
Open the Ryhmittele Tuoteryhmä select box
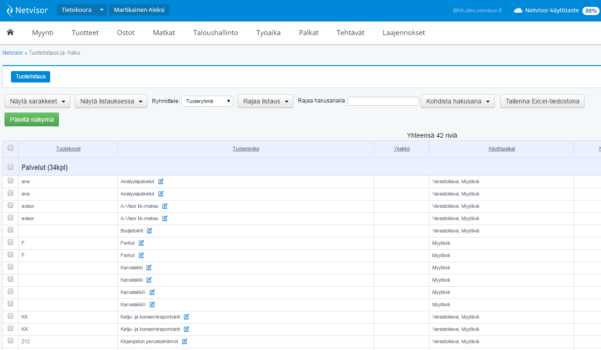pyautogui.click(x=207, y=101)
